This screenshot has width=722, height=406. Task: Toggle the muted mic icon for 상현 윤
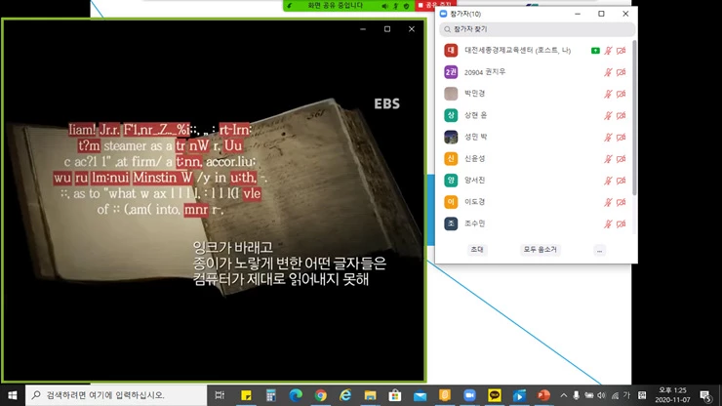click(608, 115)
